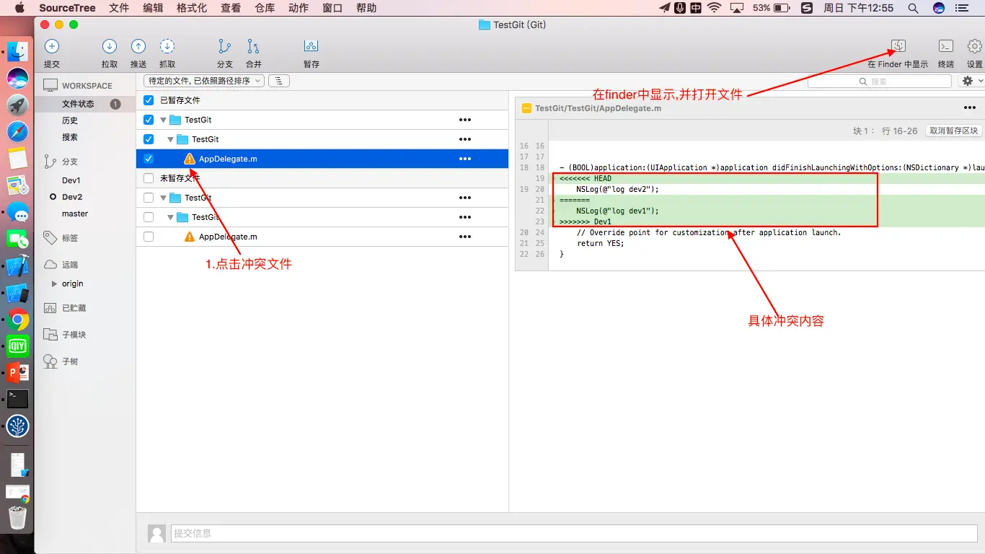This screenshot has width=985, height=554.
Task: Select the staged AppDelegate.m file row
Action: (x=322, y=159)
